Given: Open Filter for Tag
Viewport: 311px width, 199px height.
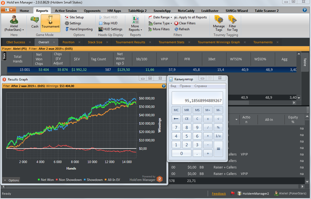Looking at the screenshot, I should 232,24.
